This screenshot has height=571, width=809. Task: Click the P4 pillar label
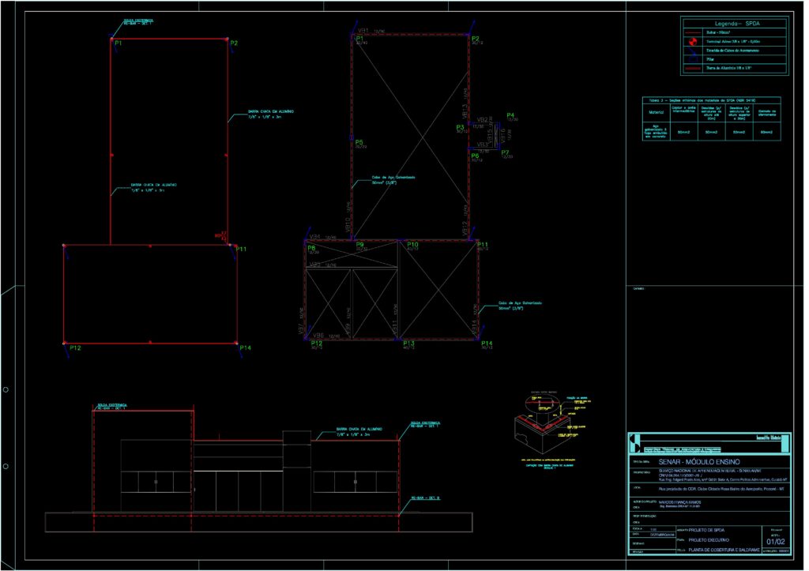pos(510,115)
